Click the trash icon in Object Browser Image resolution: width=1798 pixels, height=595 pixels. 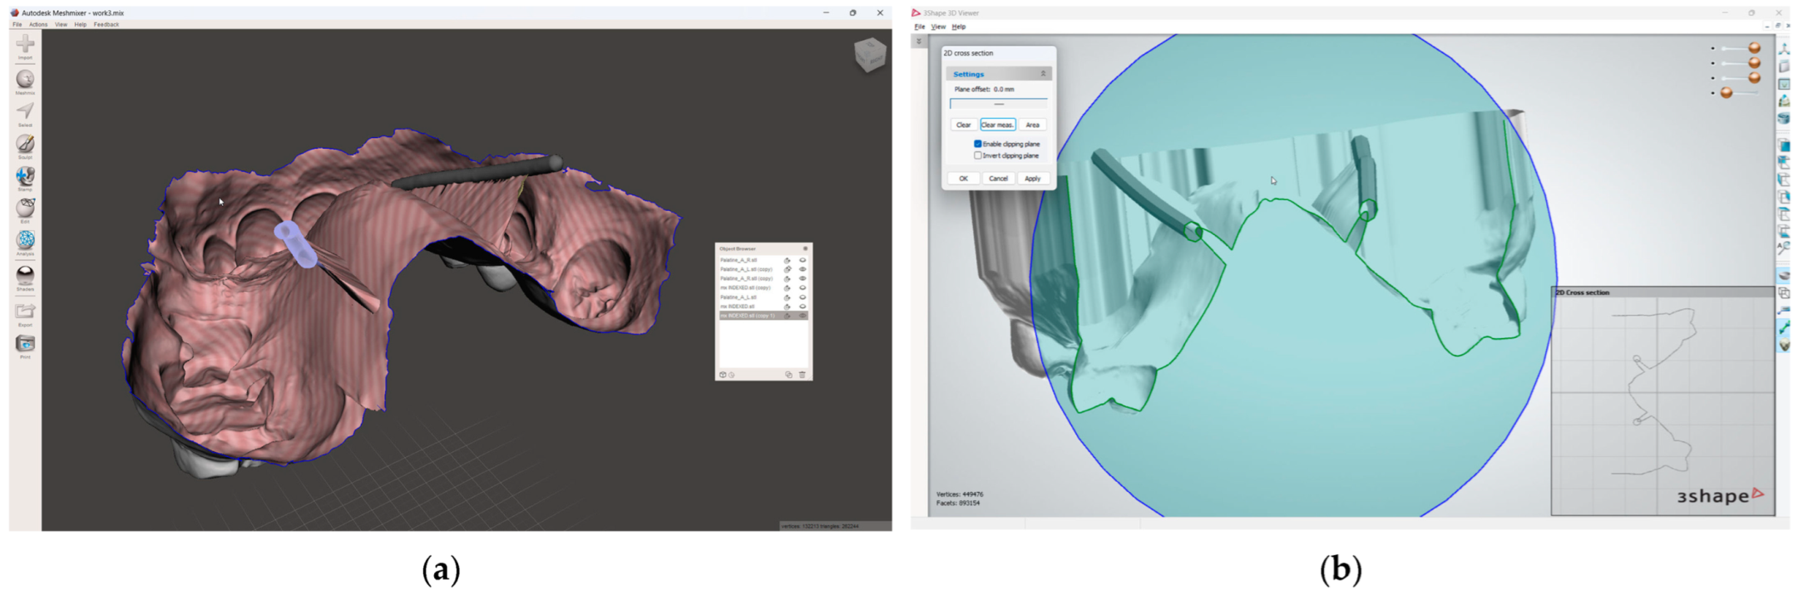(802, 375)
